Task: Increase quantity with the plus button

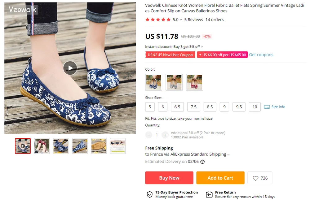Action: pyautogui.click(x=165, y=135)
